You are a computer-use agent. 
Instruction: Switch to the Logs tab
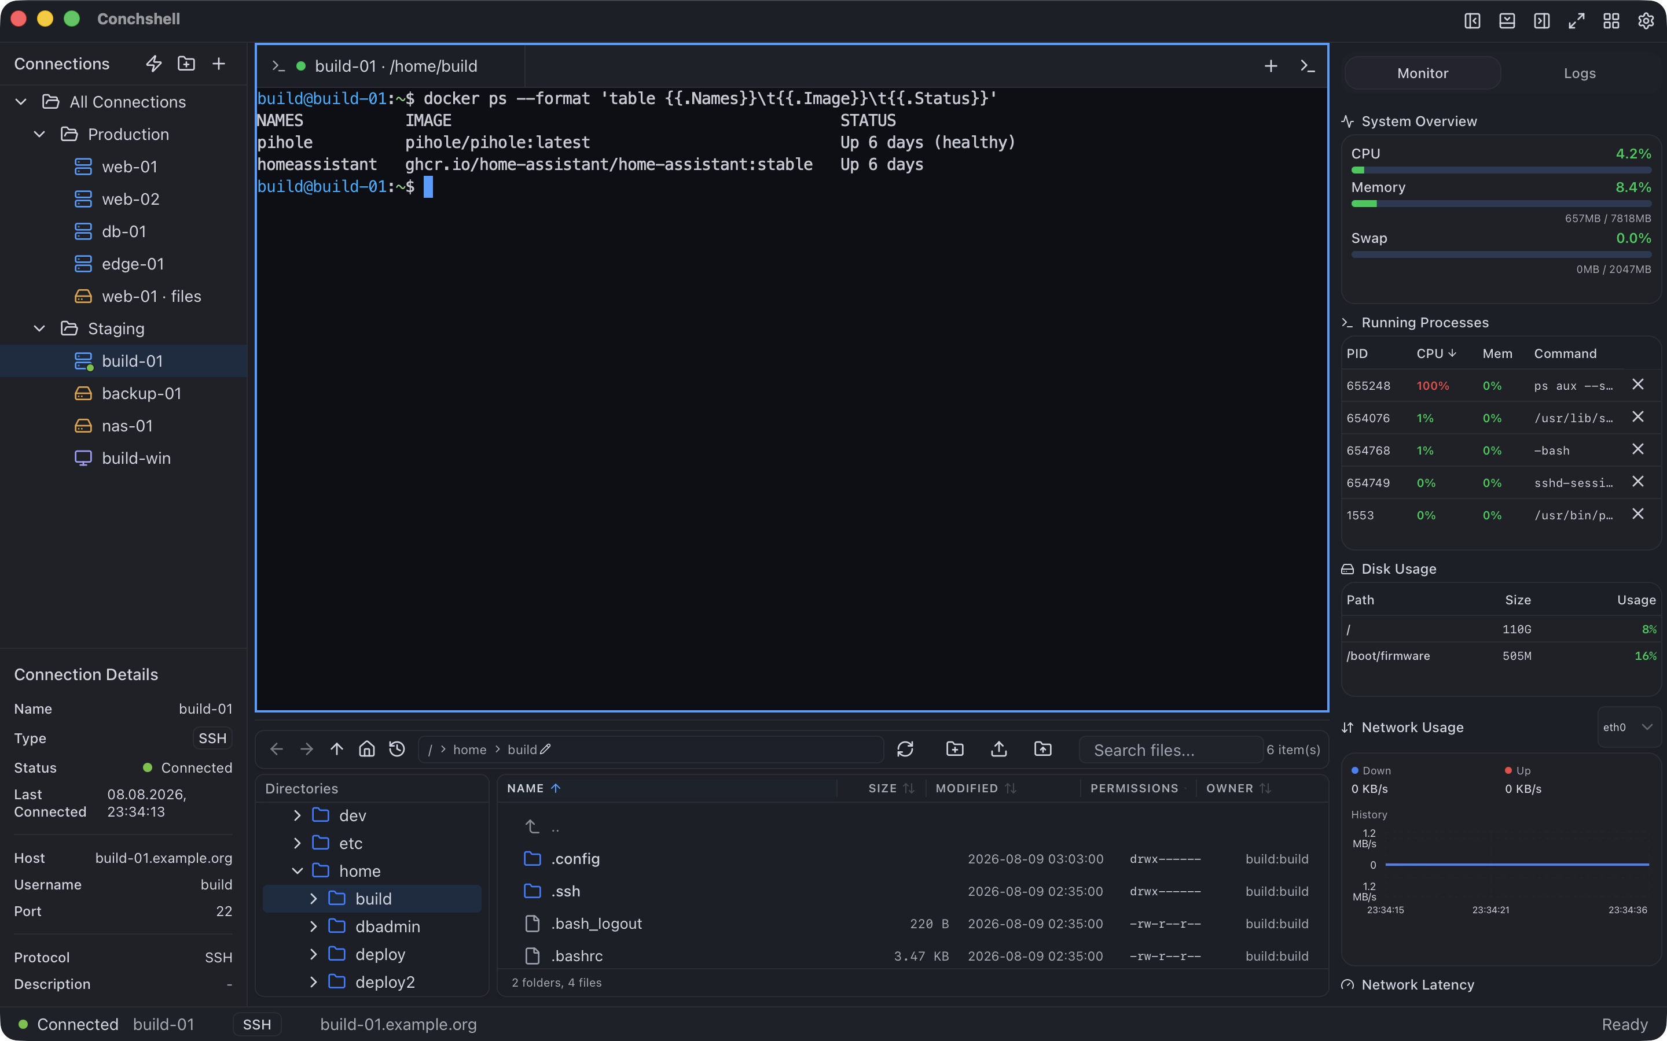(1580, 73)
